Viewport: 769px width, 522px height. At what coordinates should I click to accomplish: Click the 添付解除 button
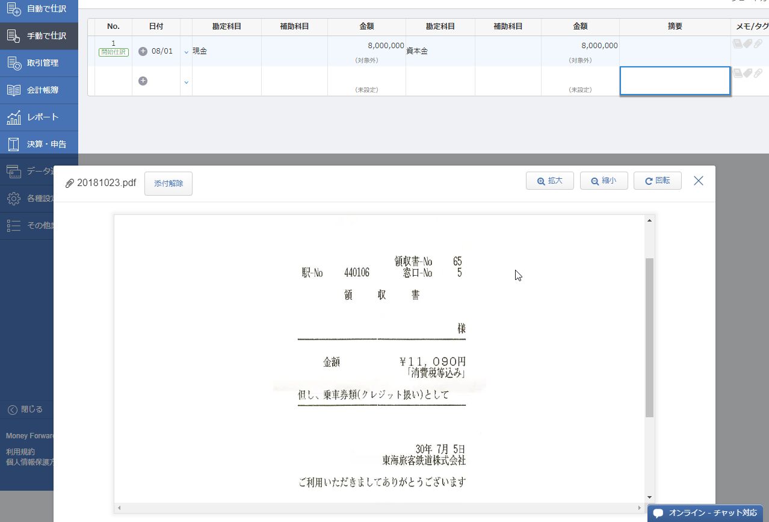[x=168, y=183]
